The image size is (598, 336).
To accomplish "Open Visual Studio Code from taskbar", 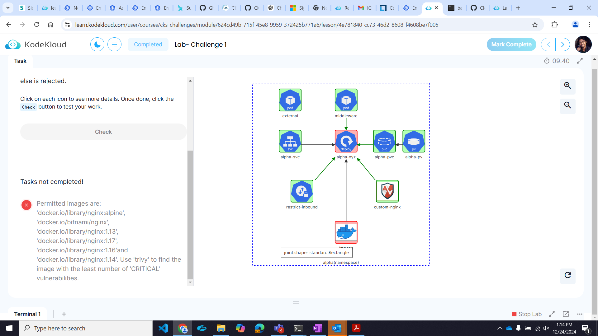I will pos(163,328).
